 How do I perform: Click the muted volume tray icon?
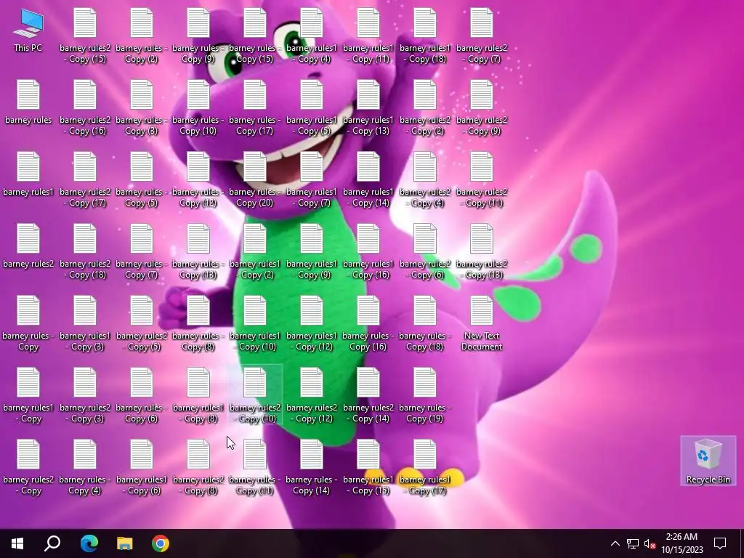[x=650, y=543]
